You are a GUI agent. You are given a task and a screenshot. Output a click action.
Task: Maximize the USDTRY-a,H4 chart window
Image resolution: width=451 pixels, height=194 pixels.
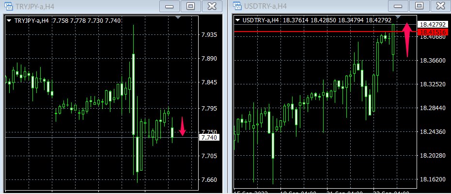420,6
